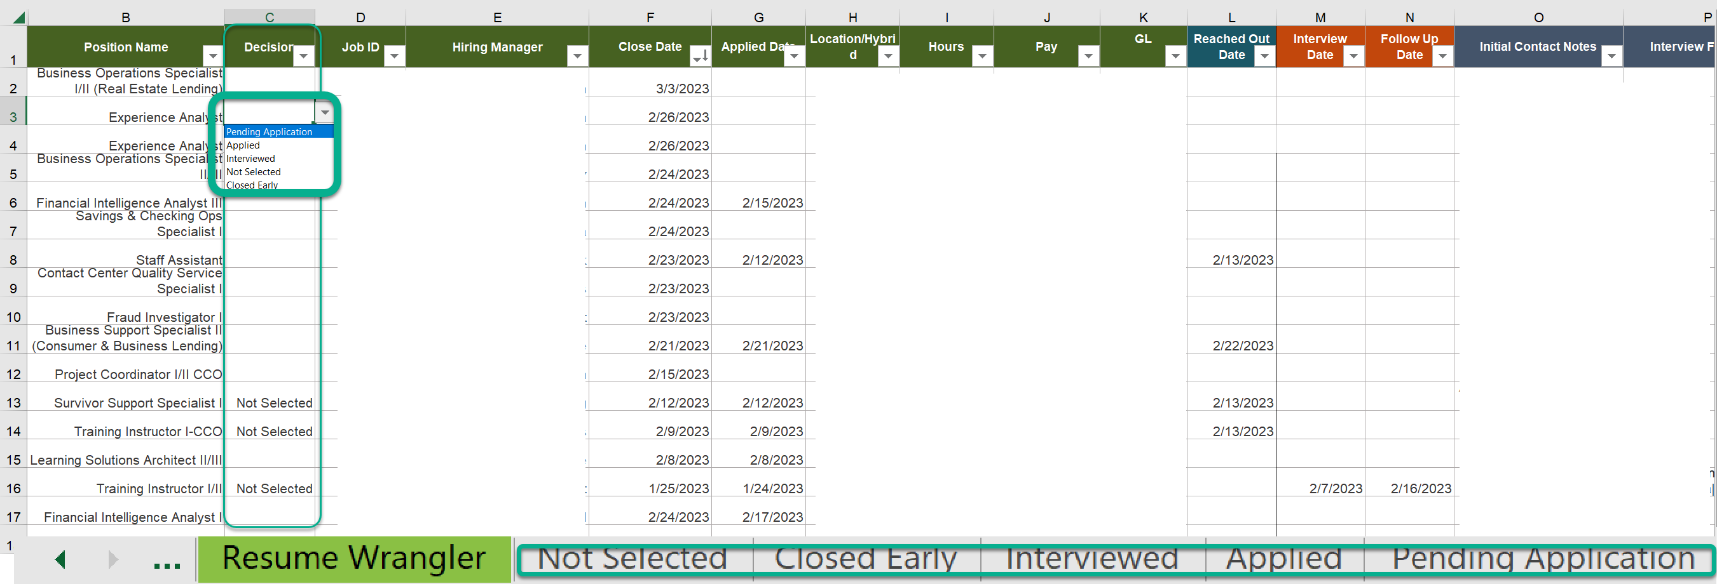Switch to the Interviewed sheet tab
Screen dimensions: 1717x584
coord(1093,559)
